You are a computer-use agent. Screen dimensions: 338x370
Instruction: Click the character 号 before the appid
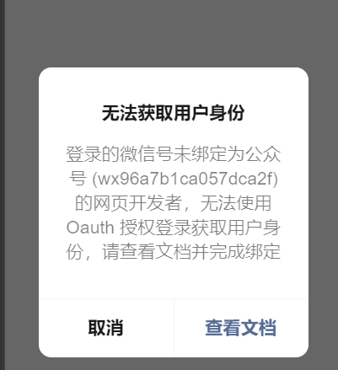[78, 179]
